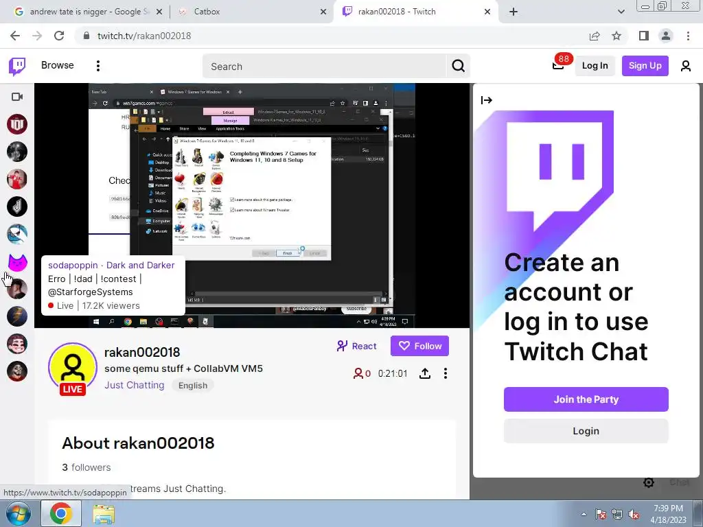Image resolution: width=703 pixels, height=527 pixels.
Task: Open the chat settings gear icon
Action: pyautogui.click(x=648, y=482)
